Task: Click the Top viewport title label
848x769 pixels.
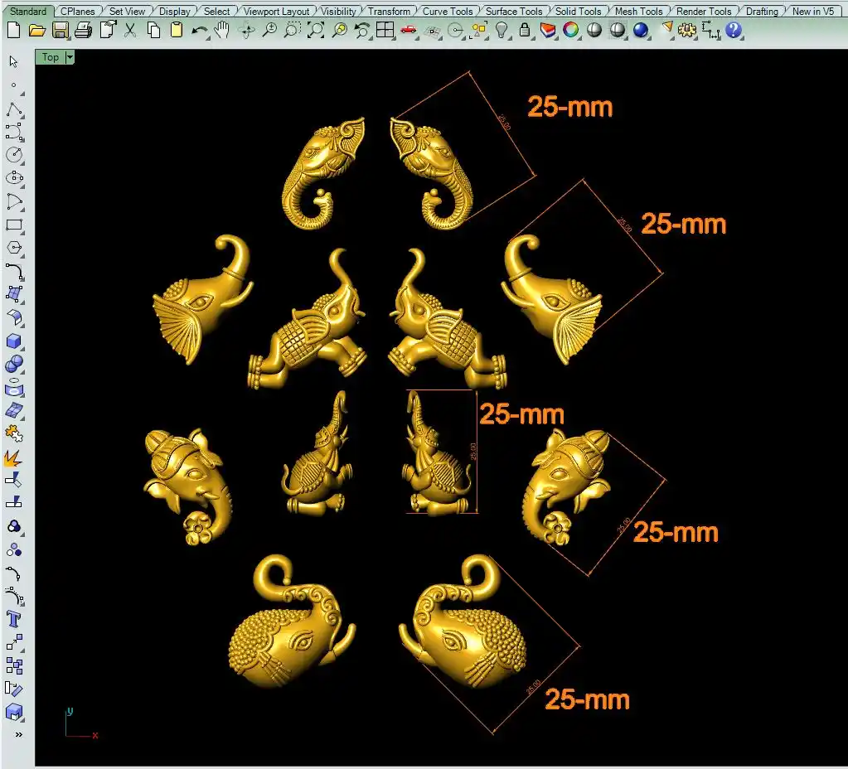Action: click(x=50, y=57)
